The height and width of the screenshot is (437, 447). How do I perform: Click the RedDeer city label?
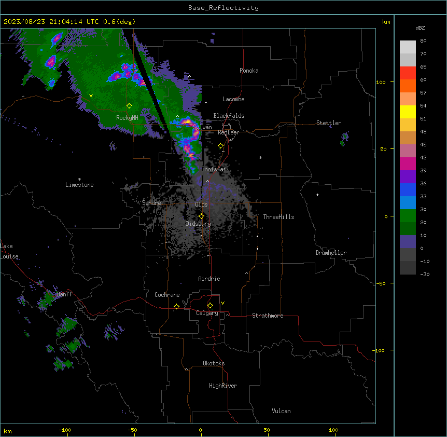tap(228, 132)
